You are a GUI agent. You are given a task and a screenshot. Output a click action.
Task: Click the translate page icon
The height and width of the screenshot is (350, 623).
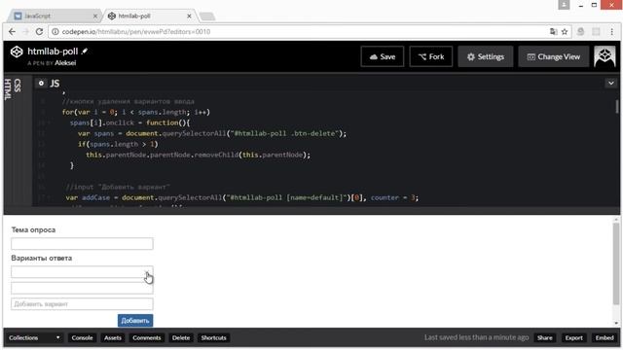click(x=553, y=32)
